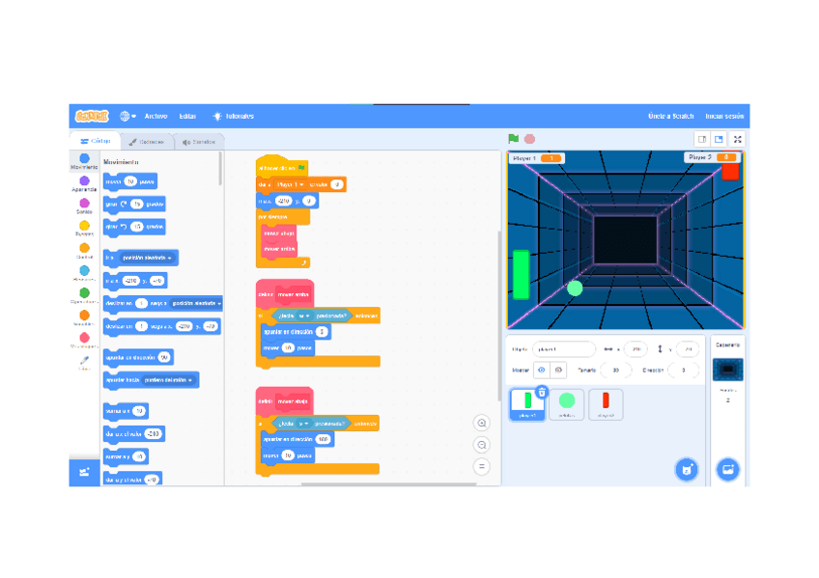Select the Mis bloques category
The width and height of the screenshot is (819, 578).
point(84,341)
